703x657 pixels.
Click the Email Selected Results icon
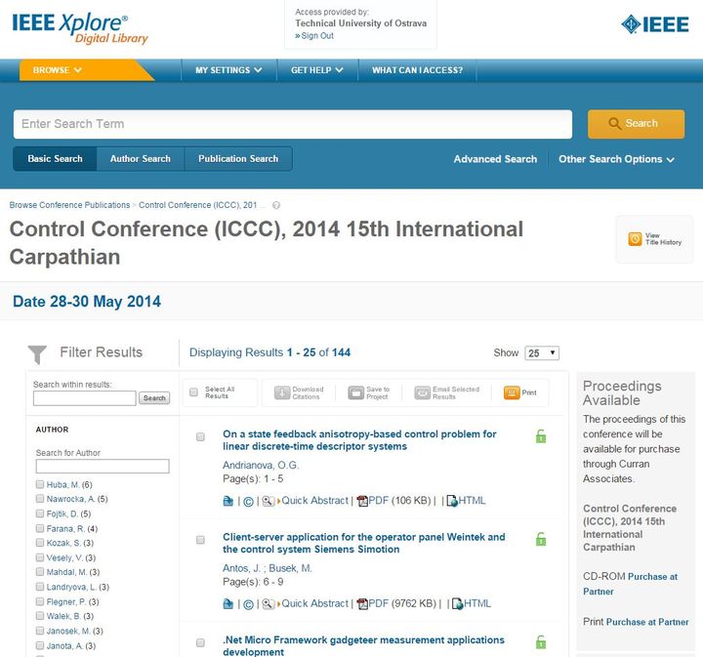tap(422, 392)
